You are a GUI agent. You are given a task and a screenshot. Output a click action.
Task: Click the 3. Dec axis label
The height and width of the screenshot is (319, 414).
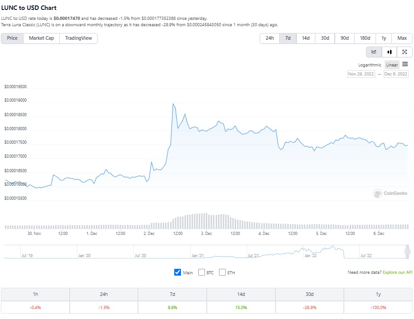coord(206,234)
